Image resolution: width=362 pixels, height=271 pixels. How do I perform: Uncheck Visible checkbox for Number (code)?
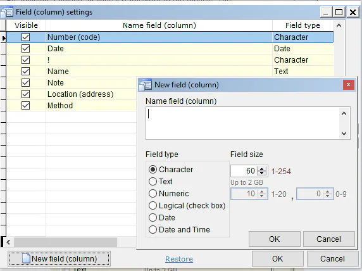pyautogui.click(x=25, y=37)
